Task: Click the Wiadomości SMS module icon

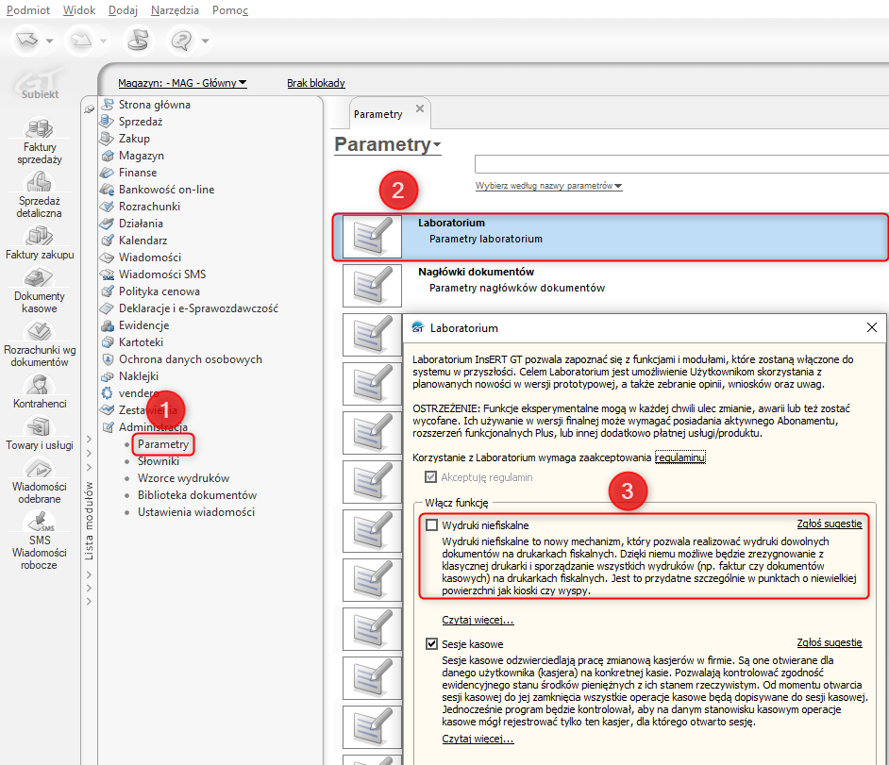Action: pos(108,274)
